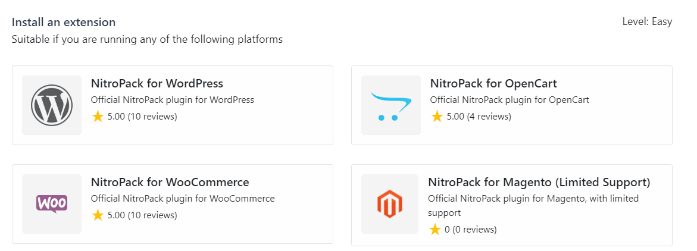The image size is (697, 251).
Task: Click the OpenCart cart logo icon
Action: 390,106
